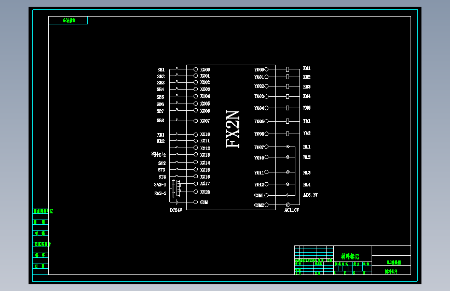Select the SA2-2 label
This screenshot has width=450, height=291.
[x=160, y=194]
